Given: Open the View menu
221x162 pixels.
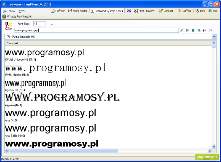Looking at the screenshot, I should [x=12, y=11].
